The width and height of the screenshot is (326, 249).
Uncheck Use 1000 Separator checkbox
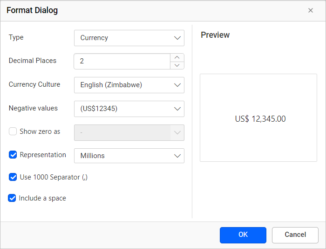pyautogui.click(x=13, y=177)
